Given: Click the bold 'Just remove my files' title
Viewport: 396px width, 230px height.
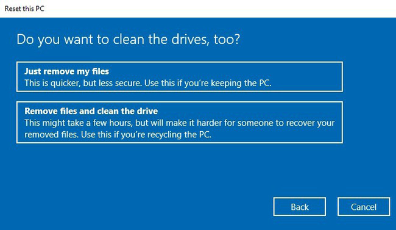Looking at the screenshot, I should [66, 71].
